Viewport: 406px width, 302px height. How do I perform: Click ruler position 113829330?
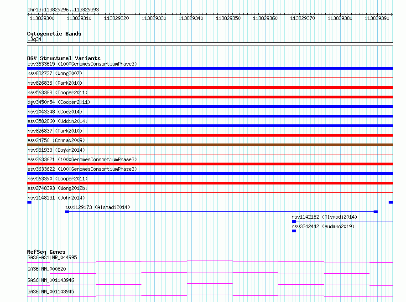154,18
